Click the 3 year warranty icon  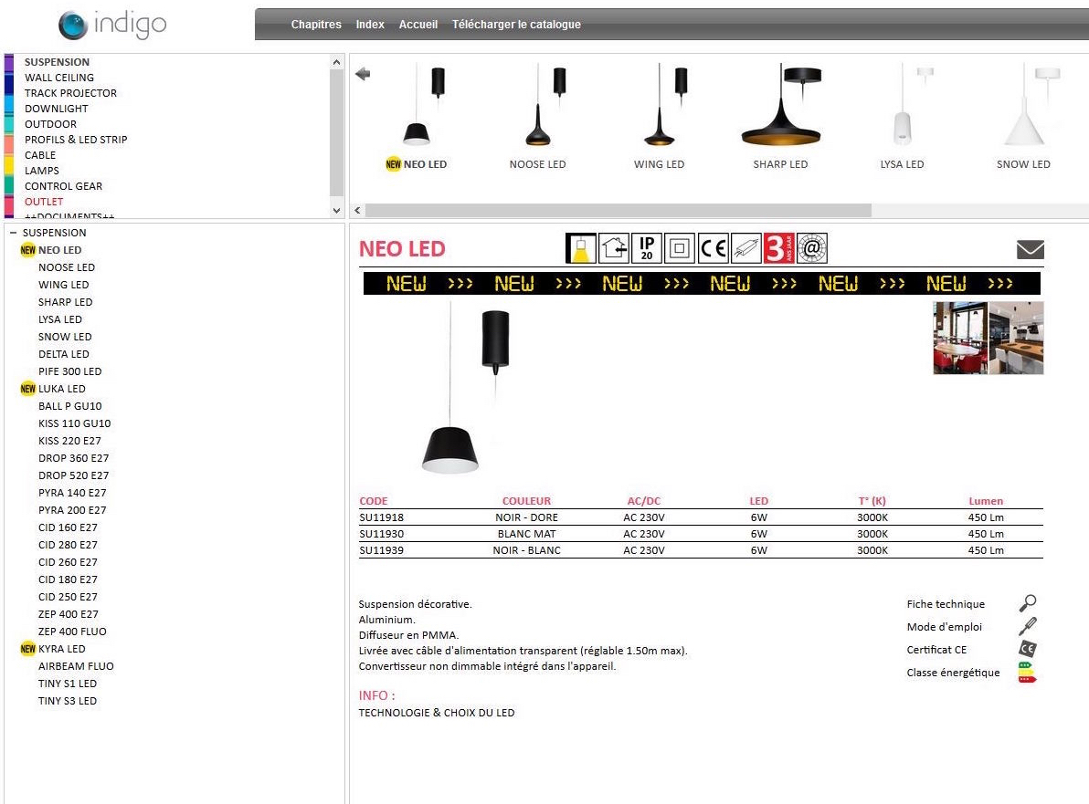[778, 248]
